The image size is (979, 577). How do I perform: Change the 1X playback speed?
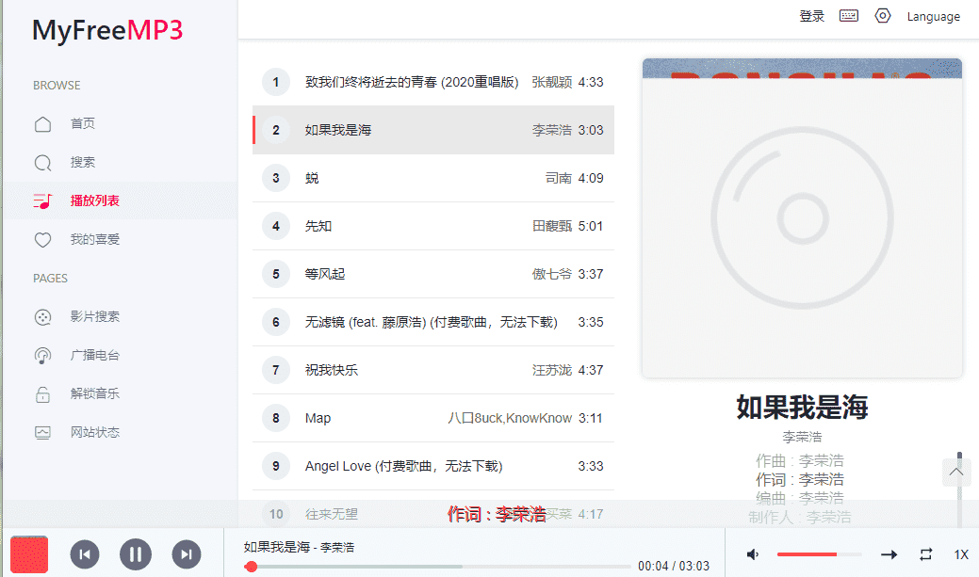[x=961, y=553]
